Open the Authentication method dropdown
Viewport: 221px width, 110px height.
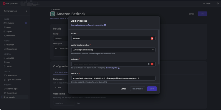coord(113,50)
